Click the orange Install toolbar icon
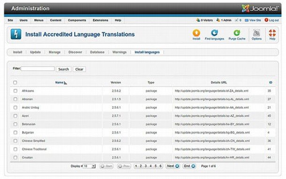 (196, 33)
